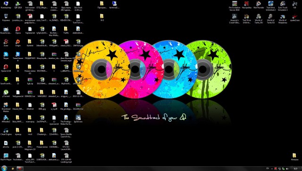Screen dimensions: 302x171
Task: Open the pinned taskbar icon beside Start
Action: coord(13,169)
